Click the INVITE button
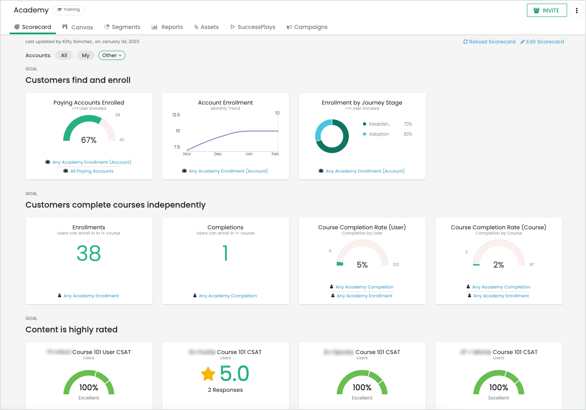This screenshot has width=586, height=410. point(547,10)
